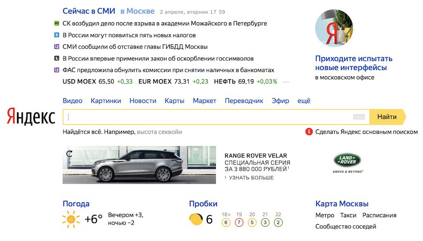Open the Сообщество соседей link
The height and width of the screenshot is (241, 423).
pyautogui.click(x=346, y=227)
